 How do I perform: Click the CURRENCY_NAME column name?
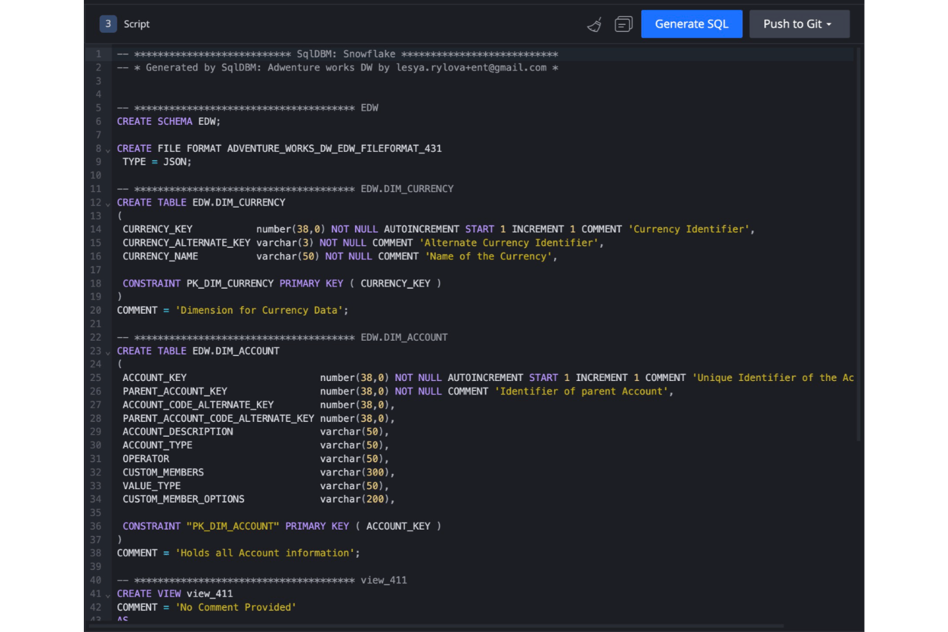point(160,256)
